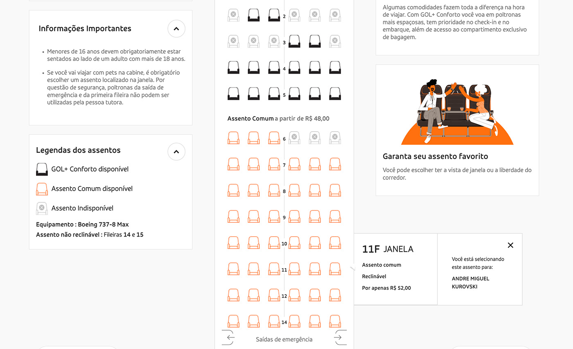Click the Assento Comum disponível legend icon

[x=42, y=189]
